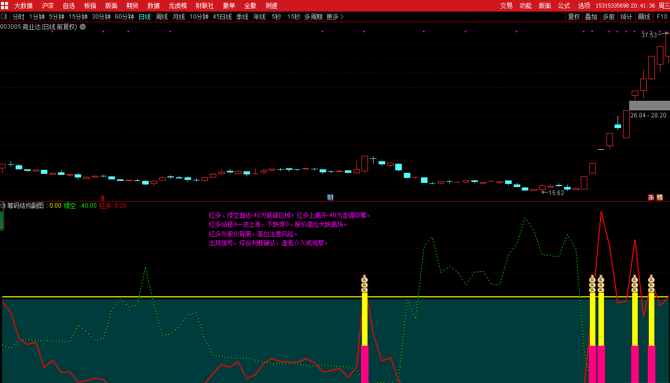
Task: Open the 交易 menu
Action: coord(506,6)
